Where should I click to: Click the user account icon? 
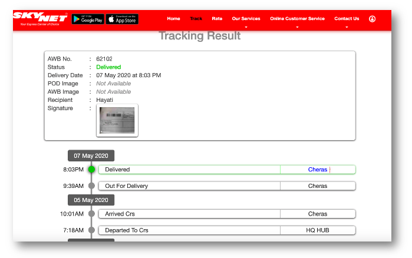[372, 19]
